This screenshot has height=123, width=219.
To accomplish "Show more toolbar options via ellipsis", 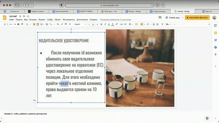I will 174,24.
